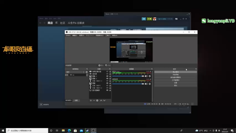Open 工具(T) menu in OBS
The image size is (236, 133).
click(x=108, y=35)
